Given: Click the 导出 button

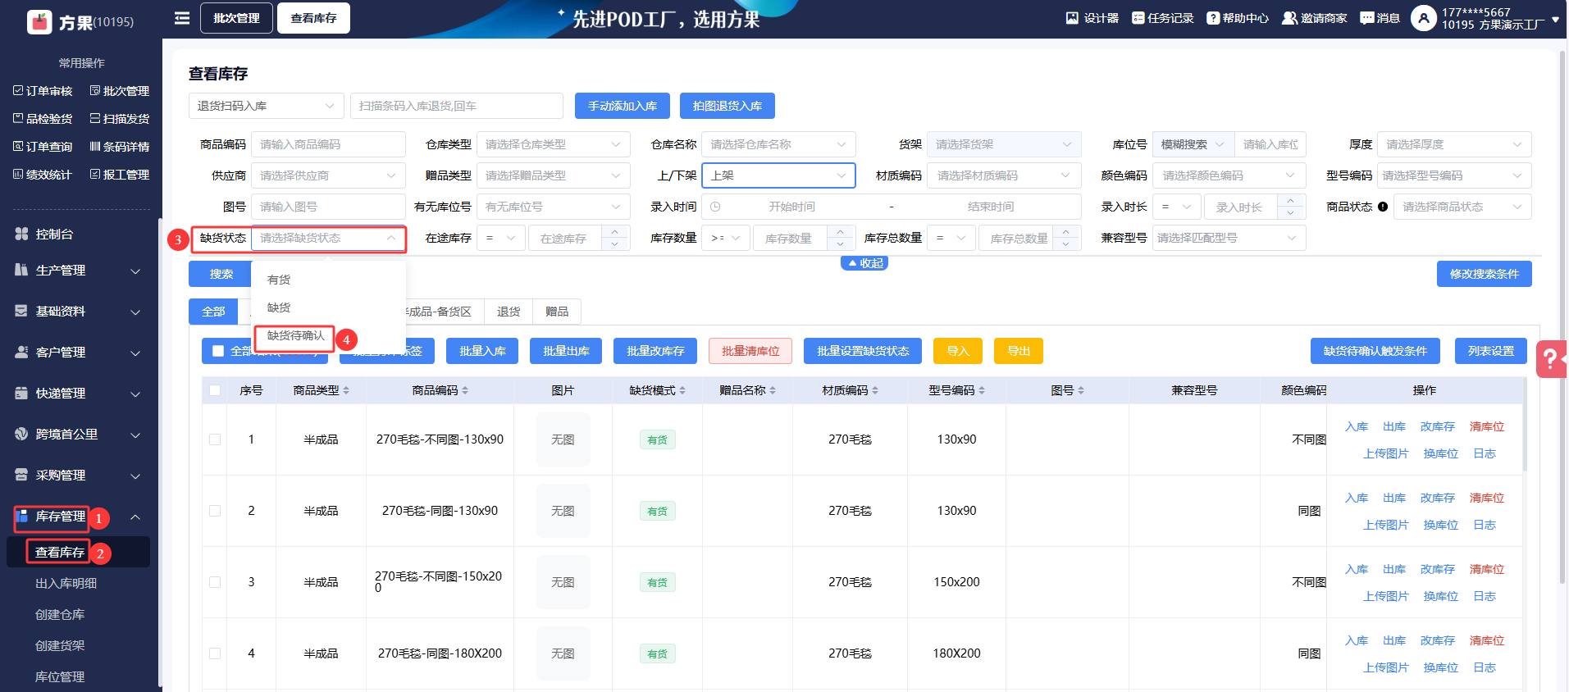Looking at the screenshot, I should pos(1019,351).
